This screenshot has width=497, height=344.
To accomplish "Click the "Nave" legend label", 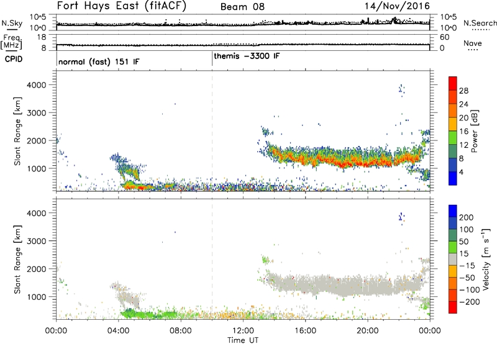I will (473, 43).
